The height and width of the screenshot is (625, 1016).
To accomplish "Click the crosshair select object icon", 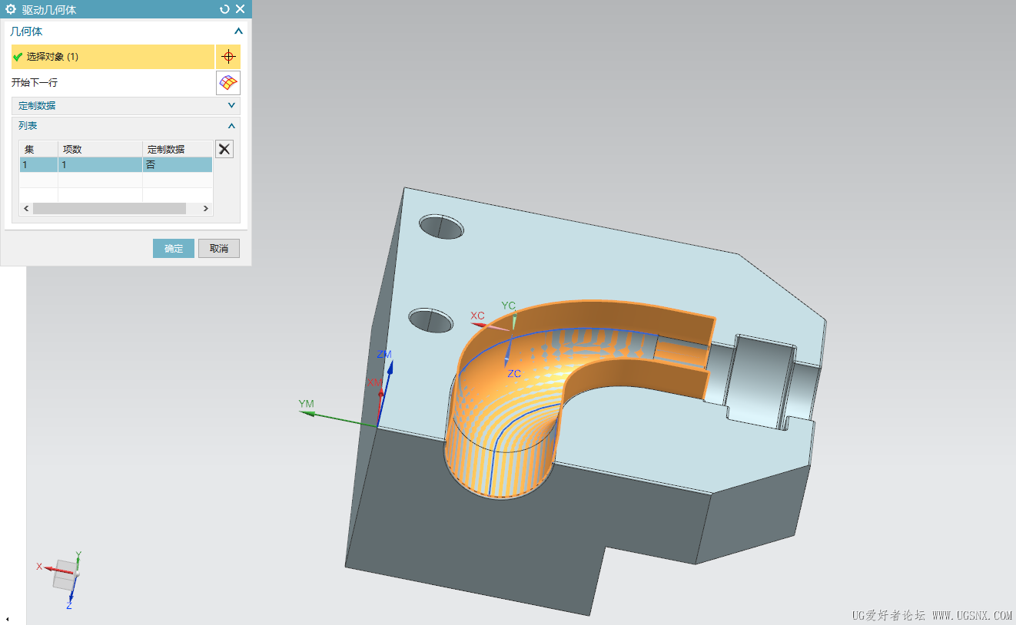I will [227, 57].
